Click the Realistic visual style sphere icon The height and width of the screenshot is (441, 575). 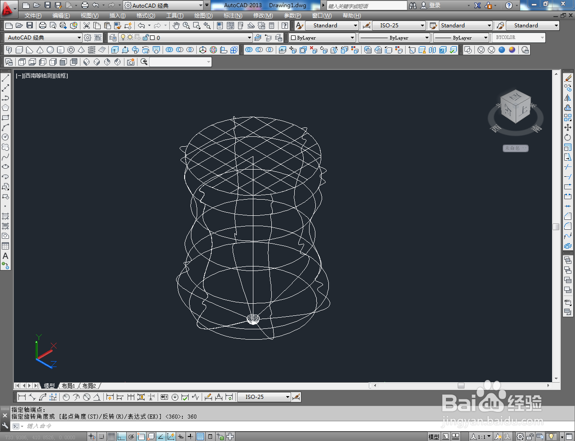(502, 50)
